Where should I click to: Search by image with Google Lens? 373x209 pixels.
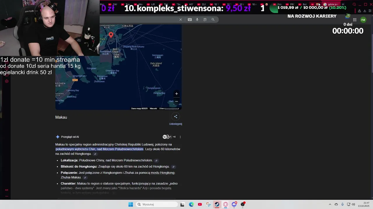(205, 19)
